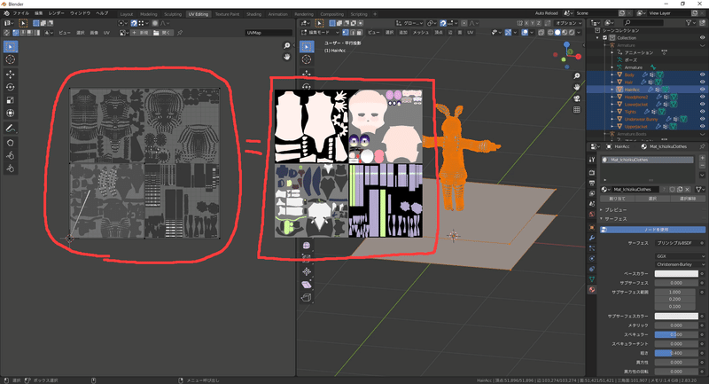Image resolution: width=709 pixels, height=384 pixels.
Task: Click the New image button in UV editor
Action: pos(141,33)
